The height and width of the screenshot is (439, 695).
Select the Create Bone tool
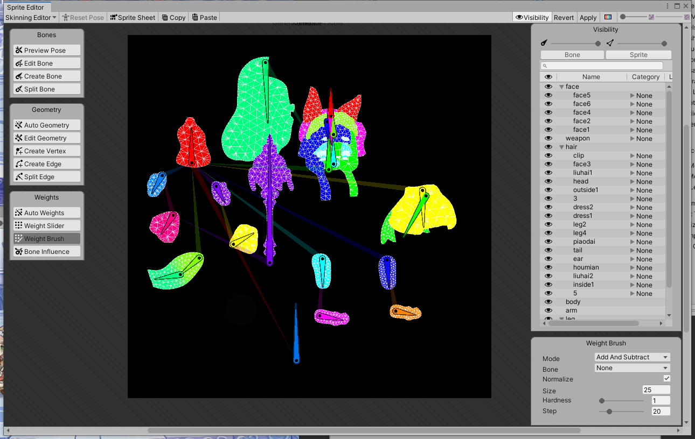46,76
